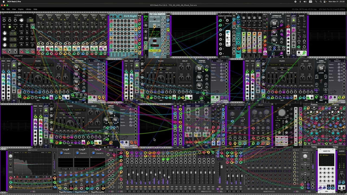
Task: Click the ADSR Retrig input jack
Action: pos(304,47)
